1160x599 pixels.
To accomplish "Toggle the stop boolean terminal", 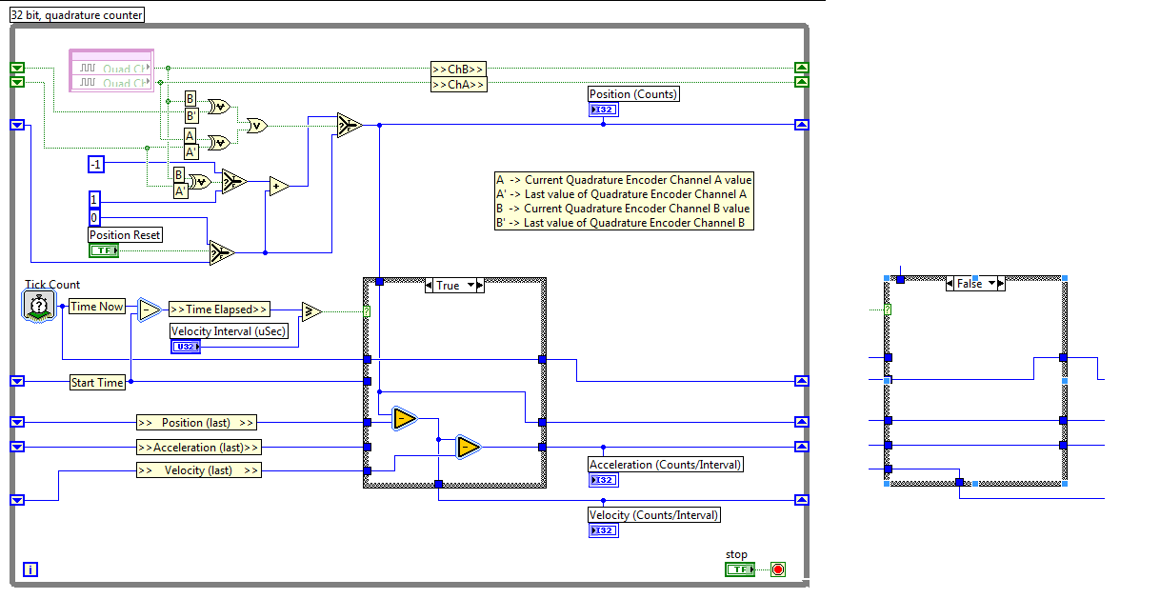I will (739, 569).
